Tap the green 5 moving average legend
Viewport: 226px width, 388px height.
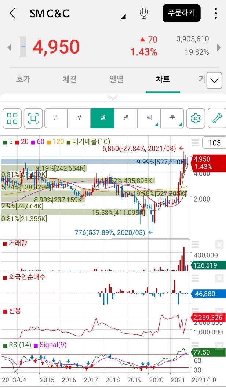(8, 142)
